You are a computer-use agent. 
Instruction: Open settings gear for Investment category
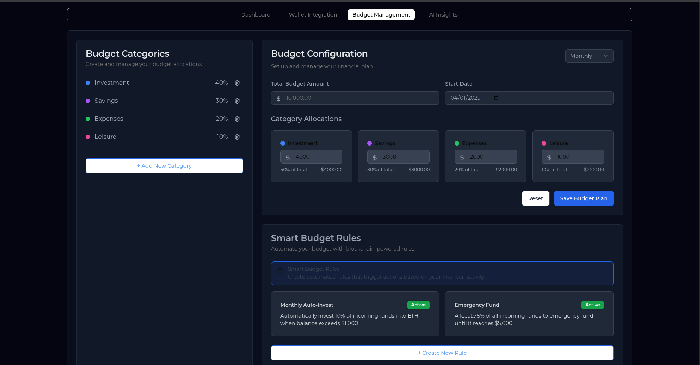[237, 83]
